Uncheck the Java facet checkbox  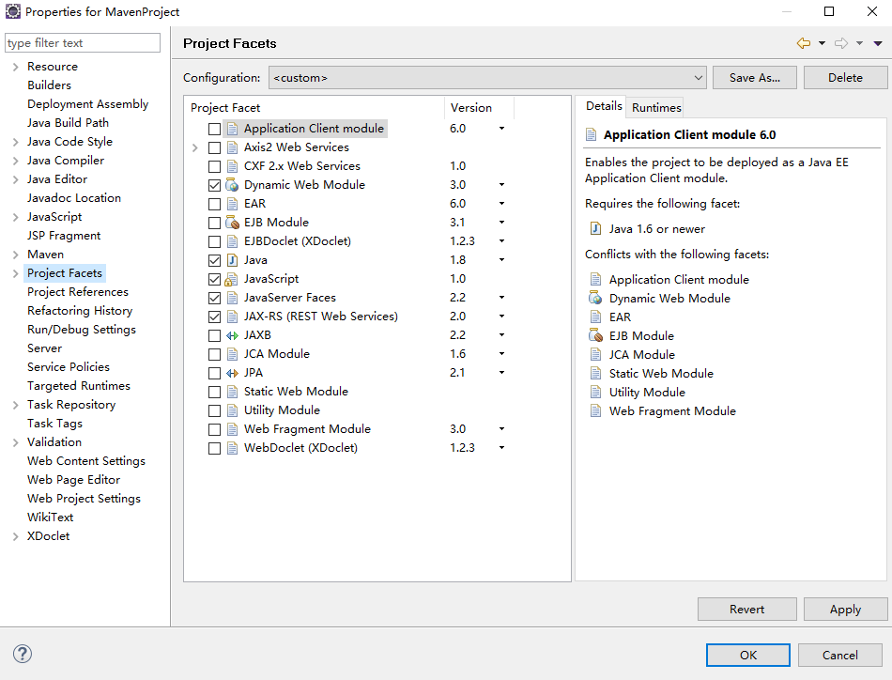coord(214,260)
